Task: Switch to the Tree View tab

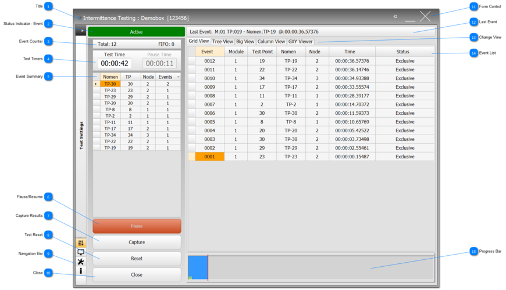Action: [223, 42]
